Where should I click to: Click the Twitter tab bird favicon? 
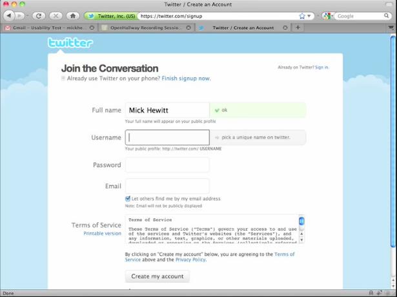[x=201, y=28]
